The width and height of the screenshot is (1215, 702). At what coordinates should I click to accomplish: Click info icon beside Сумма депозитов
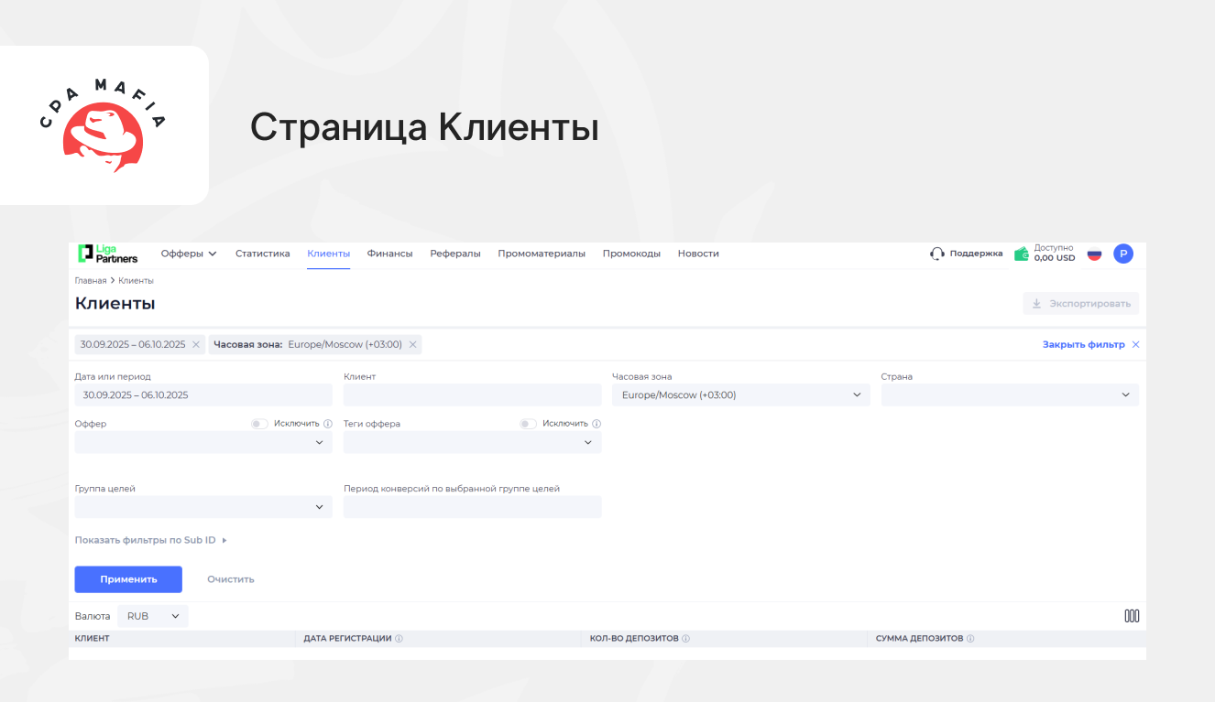point(970,639)
